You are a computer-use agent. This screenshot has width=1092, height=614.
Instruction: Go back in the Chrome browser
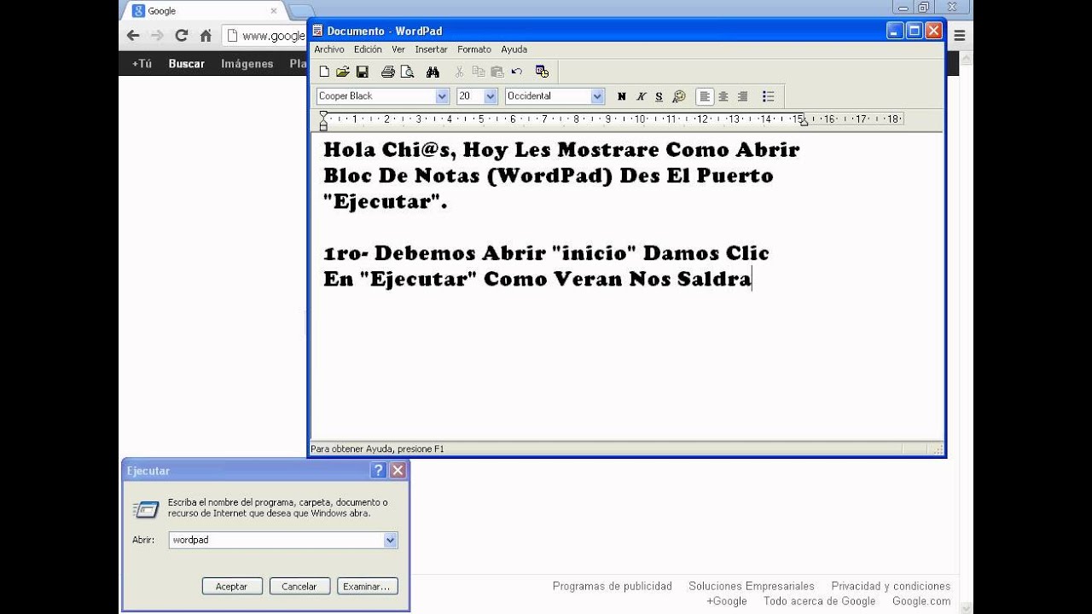pos(133,35)
